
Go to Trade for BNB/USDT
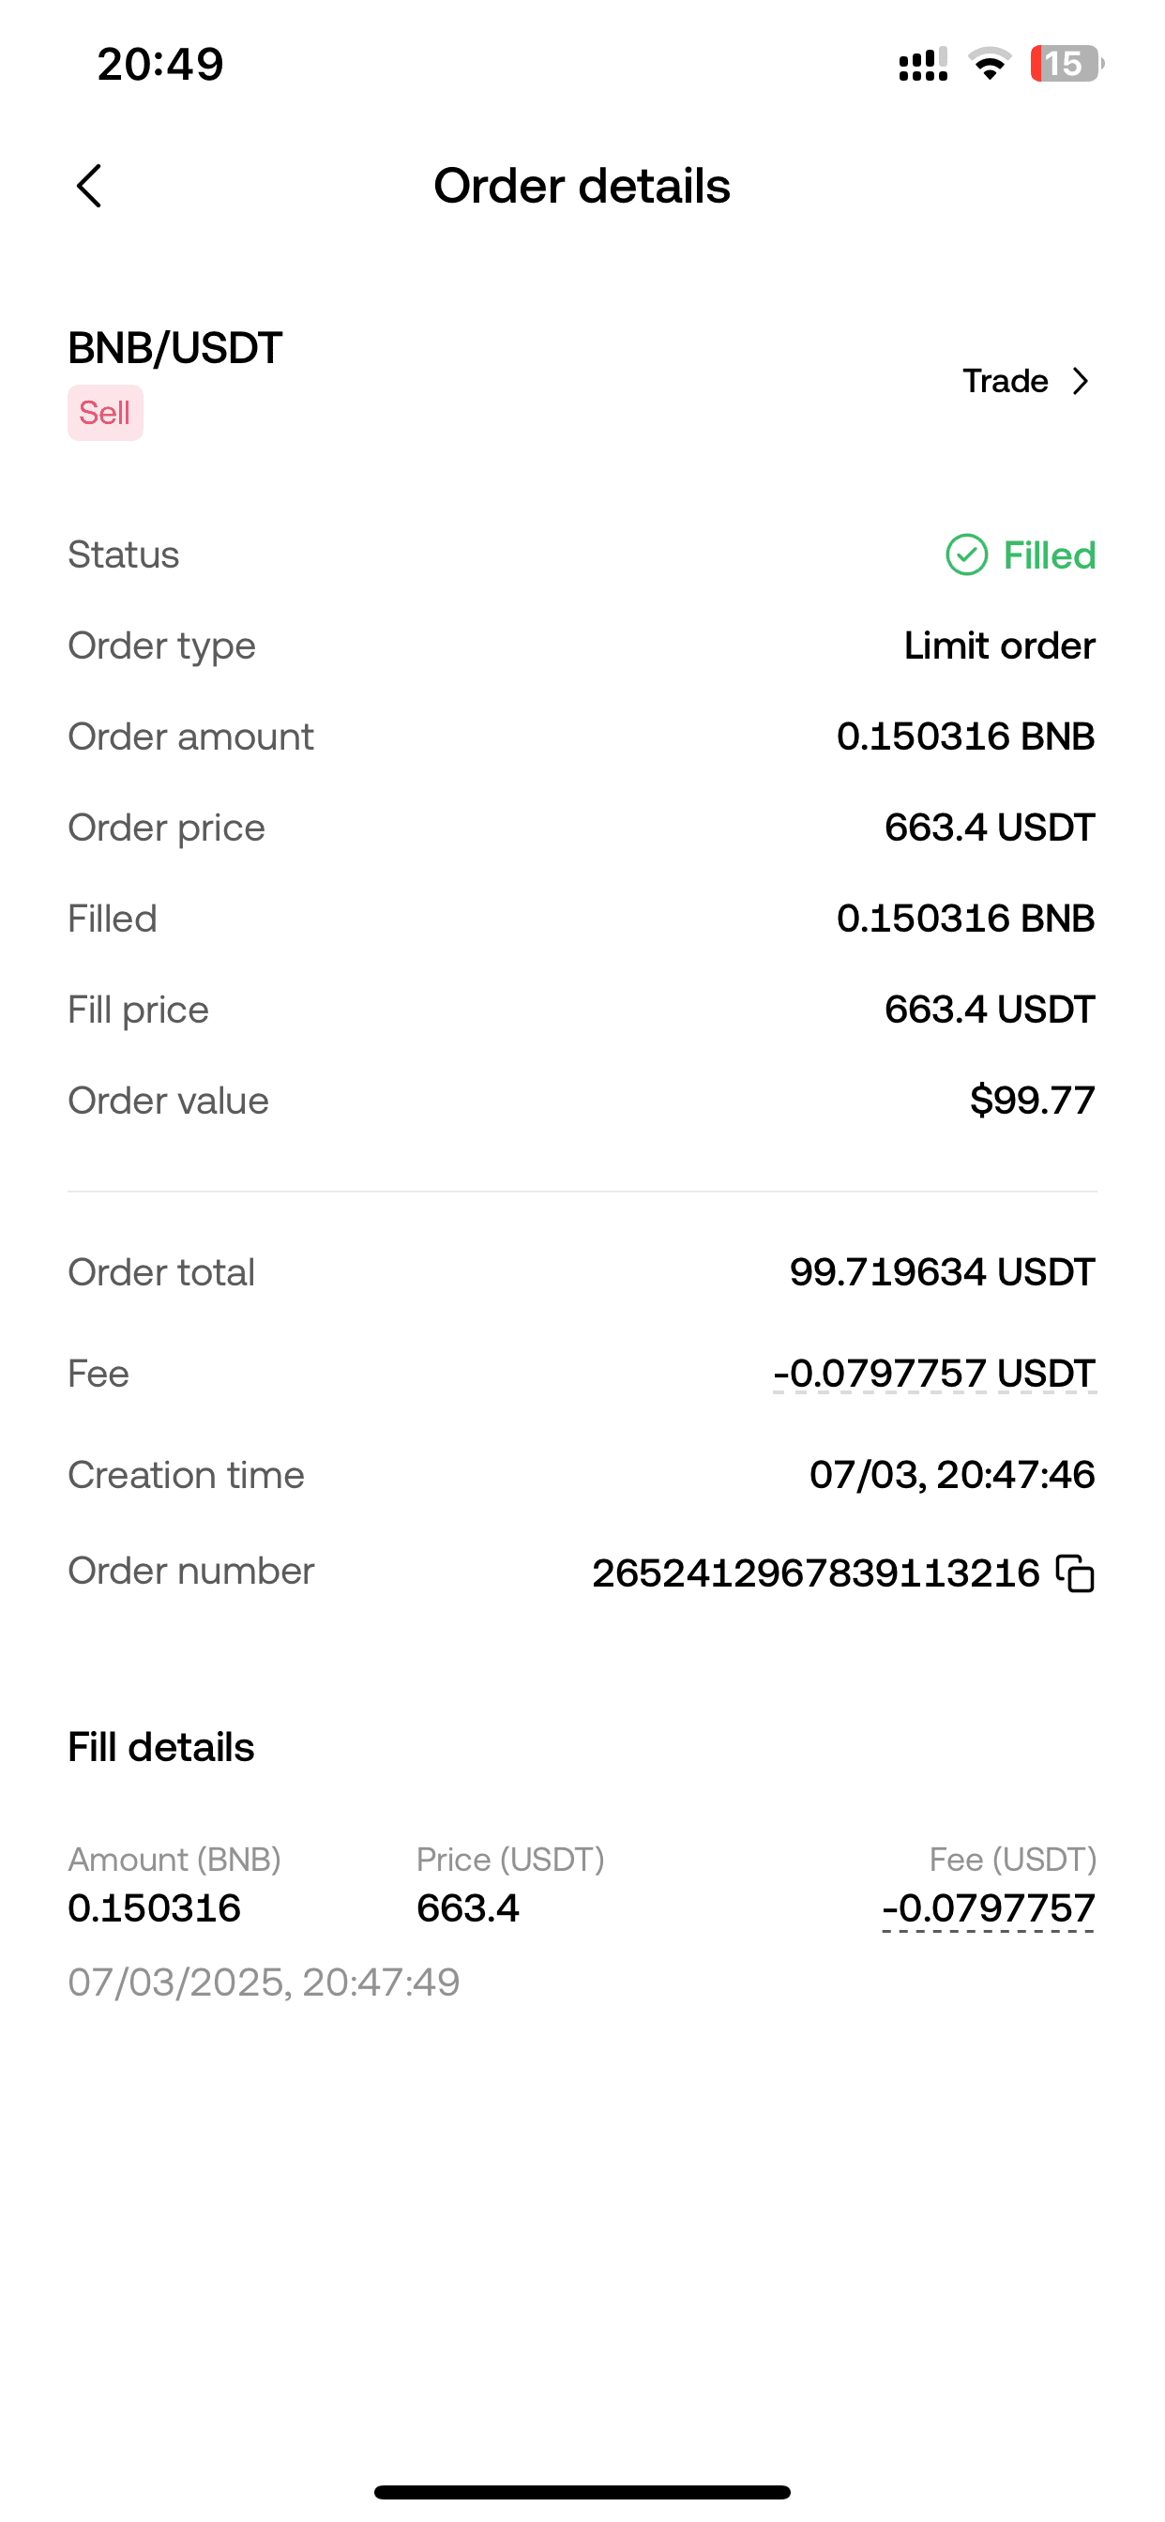click(1006, 381)
